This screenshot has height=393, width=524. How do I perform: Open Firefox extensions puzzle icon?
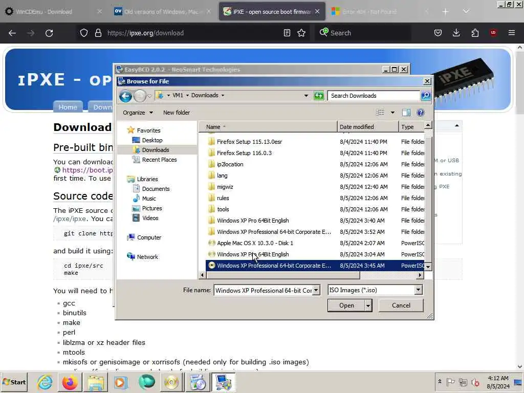475,33
